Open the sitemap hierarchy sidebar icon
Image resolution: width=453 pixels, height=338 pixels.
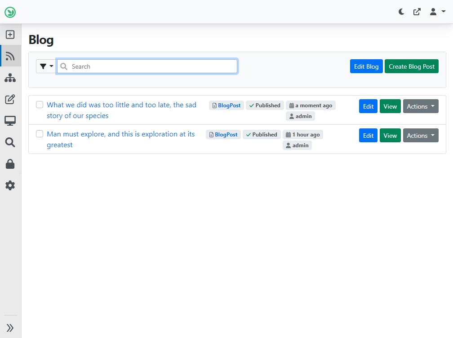(x=10, y=78)
